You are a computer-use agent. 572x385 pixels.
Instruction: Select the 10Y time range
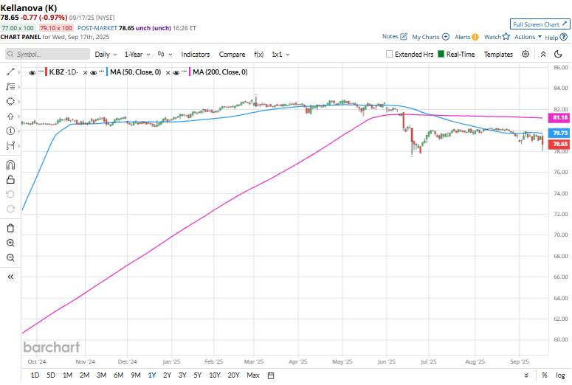coord(215,375)
